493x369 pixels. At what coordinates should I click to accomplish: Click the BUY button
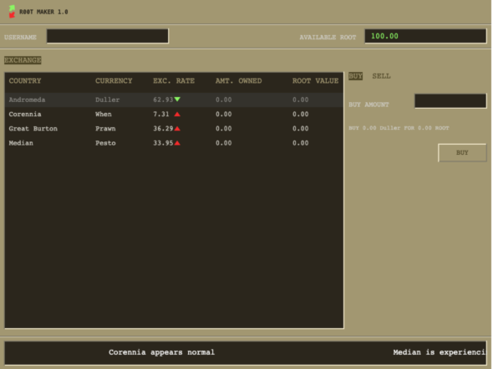click(x=462, y=152)
